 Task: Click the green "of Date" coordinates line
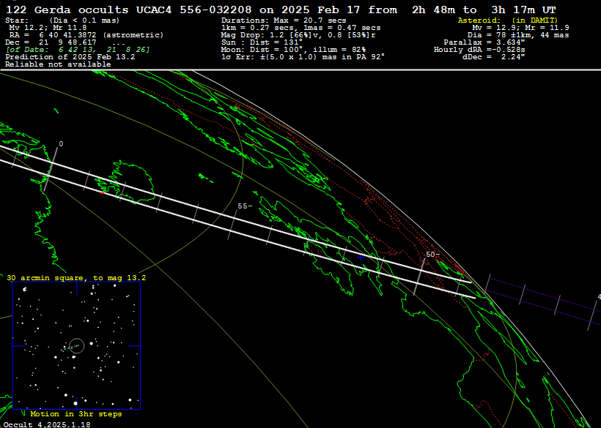(x=78, y=50)
